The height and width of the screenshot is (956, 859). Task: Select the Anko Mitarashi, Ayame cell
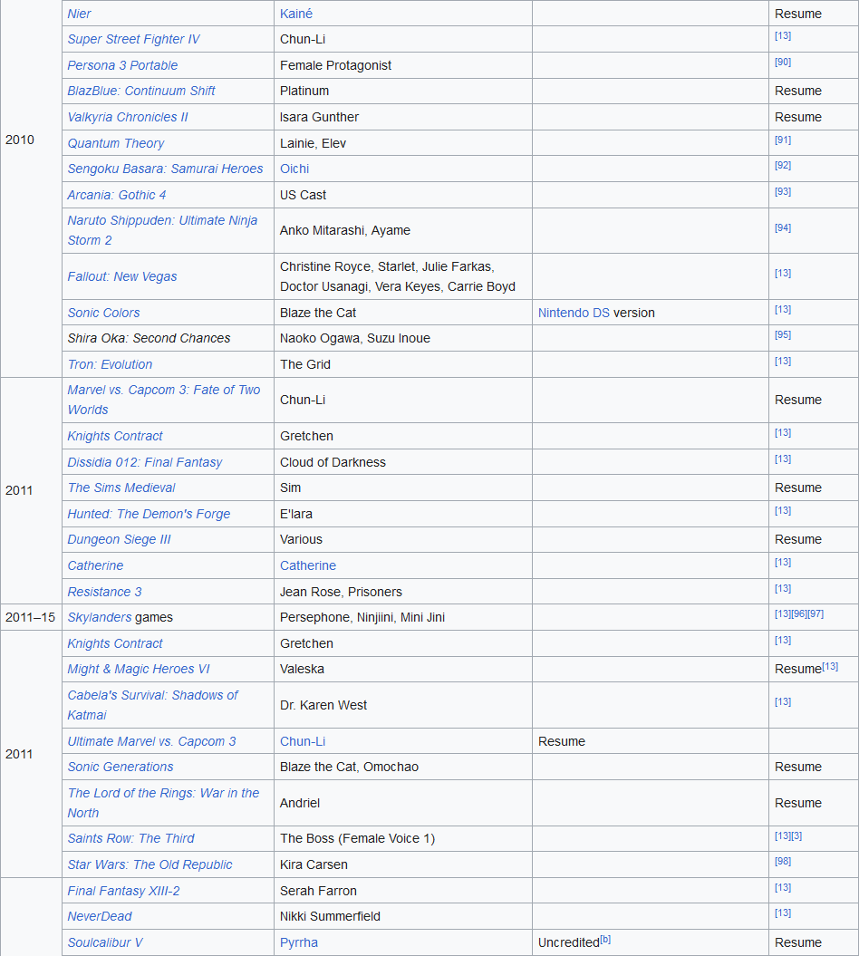point(403,230)
